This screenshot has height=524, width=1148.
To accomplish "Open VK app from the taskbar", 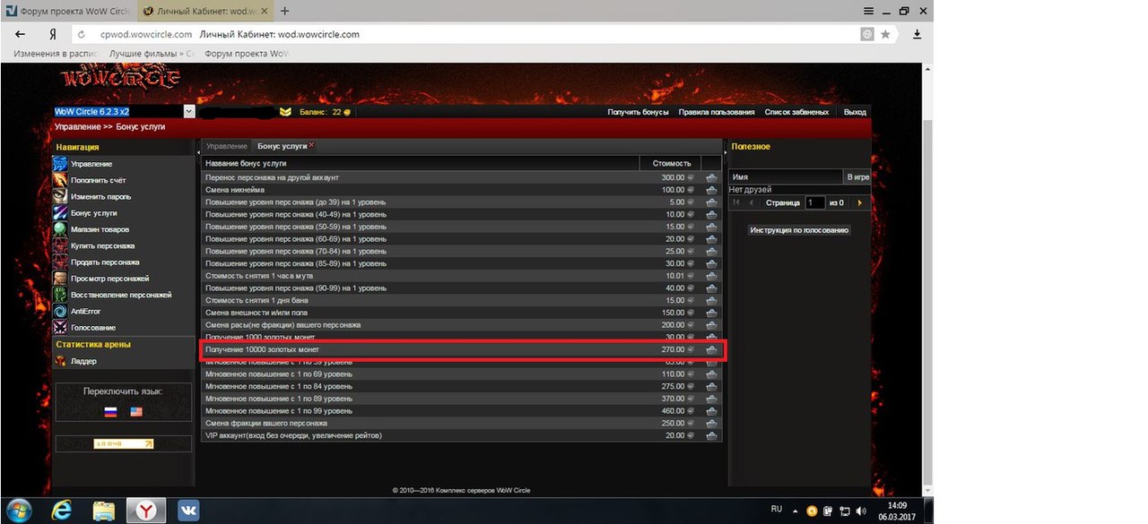I will pos(187,510).
